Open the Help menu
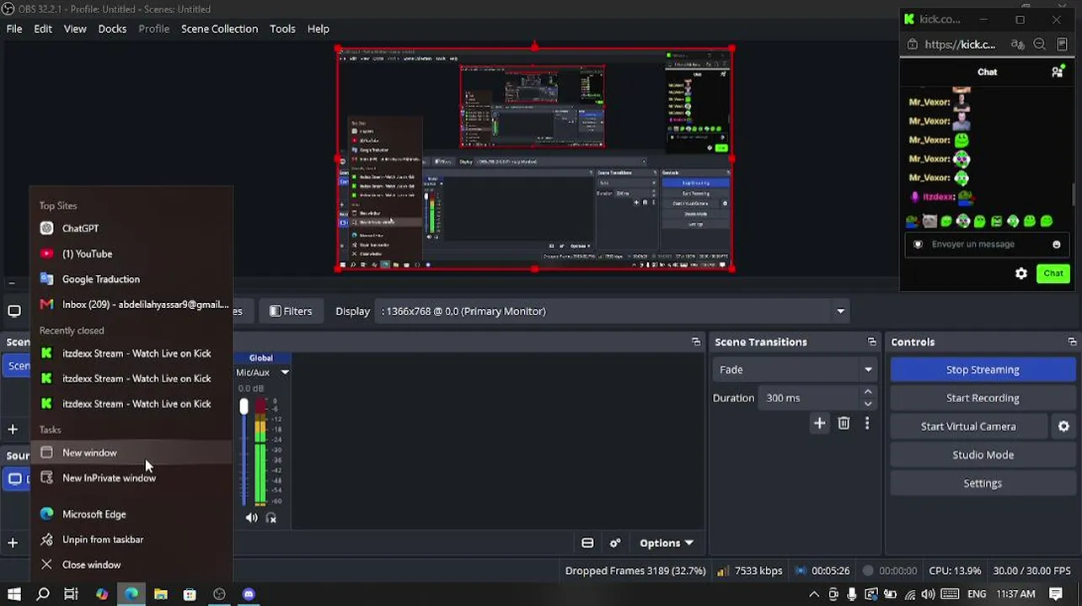The image size is (1082, 606). 318,29
